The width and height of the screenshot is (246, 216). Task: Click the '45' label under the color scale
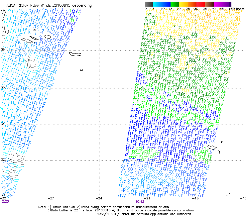222,9
